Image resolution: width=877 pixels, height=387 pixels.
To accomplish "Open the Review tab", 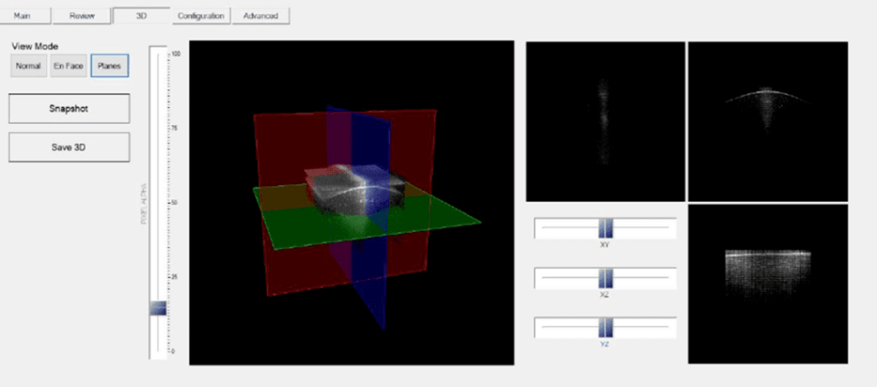I will click(81, 15).
